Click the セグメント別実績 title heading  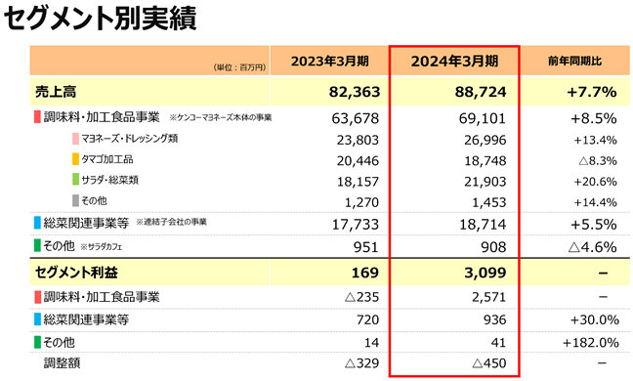click(x=100, y=19)
